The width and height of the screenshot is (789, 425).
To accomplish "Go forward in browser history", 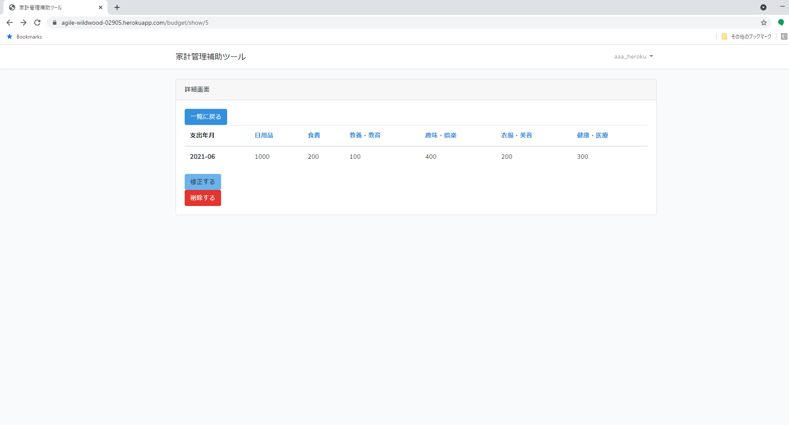I will pyautogui.click(x=23, y=23).
